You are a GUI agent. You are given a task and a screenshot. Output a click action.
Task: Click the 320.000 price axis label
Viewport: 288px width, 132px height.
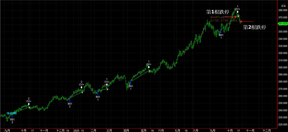[283, 53]
